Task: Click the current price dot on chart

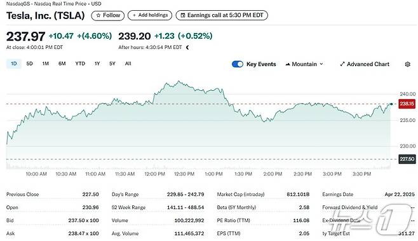Action: click(391, 104)
